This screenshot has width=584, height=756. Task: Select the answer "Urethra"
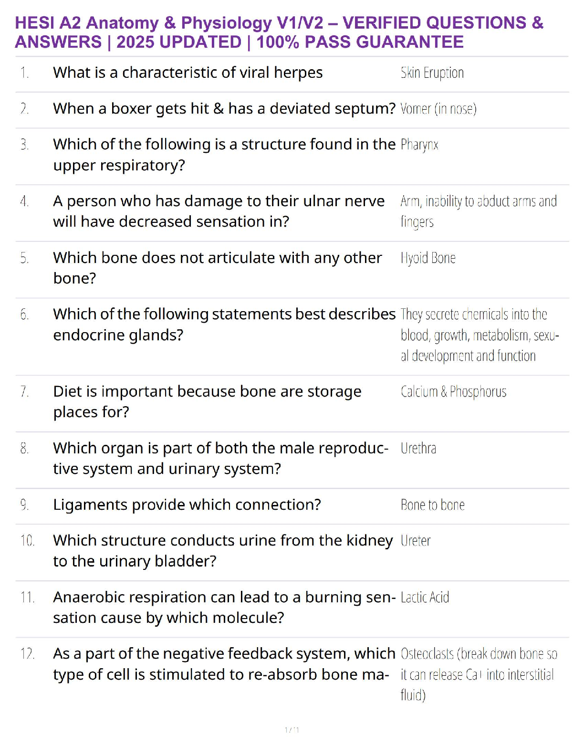coord(418,449)
